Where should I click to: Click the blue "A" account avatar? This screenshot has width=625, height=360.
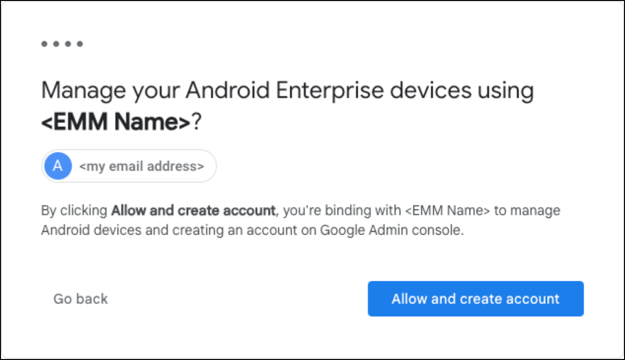(58, 166)
